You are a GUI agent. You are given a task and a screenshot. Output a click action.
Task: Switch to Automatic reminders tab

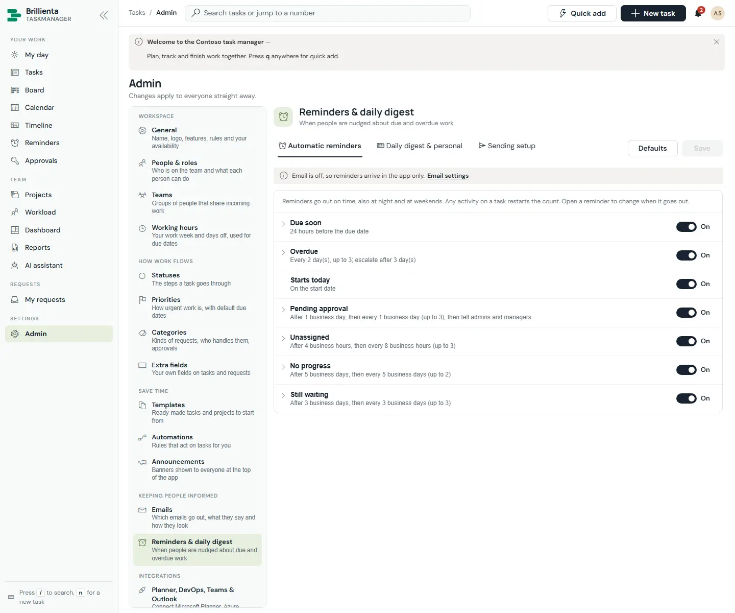(320, 146)
